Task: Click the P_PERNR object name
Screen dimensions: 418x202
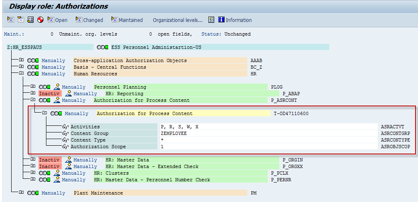Action: [x=281, y=180]
